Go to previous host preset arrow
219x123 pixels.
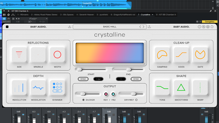tap(16, 19)
